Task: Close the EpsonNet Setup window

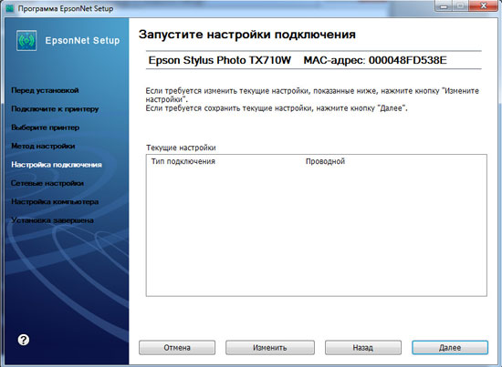Action: click(x=484, y=5)
